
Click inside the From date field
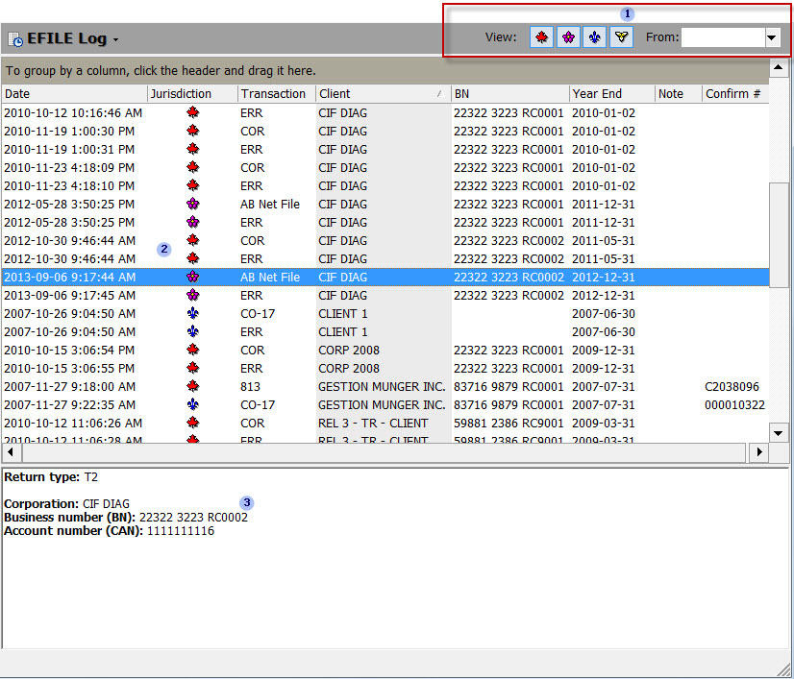[722, 37]
